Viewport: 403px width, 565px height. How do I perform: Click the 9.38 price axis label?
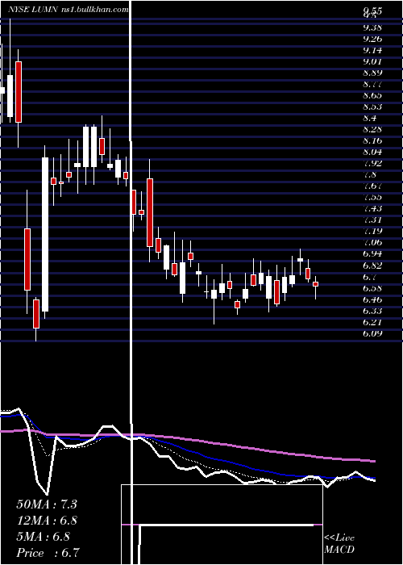[x=372, y=27]
